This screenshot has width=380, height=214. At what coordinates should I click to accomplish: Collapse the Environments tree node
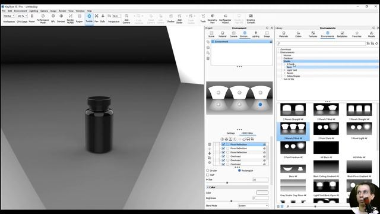pos(278,52)
